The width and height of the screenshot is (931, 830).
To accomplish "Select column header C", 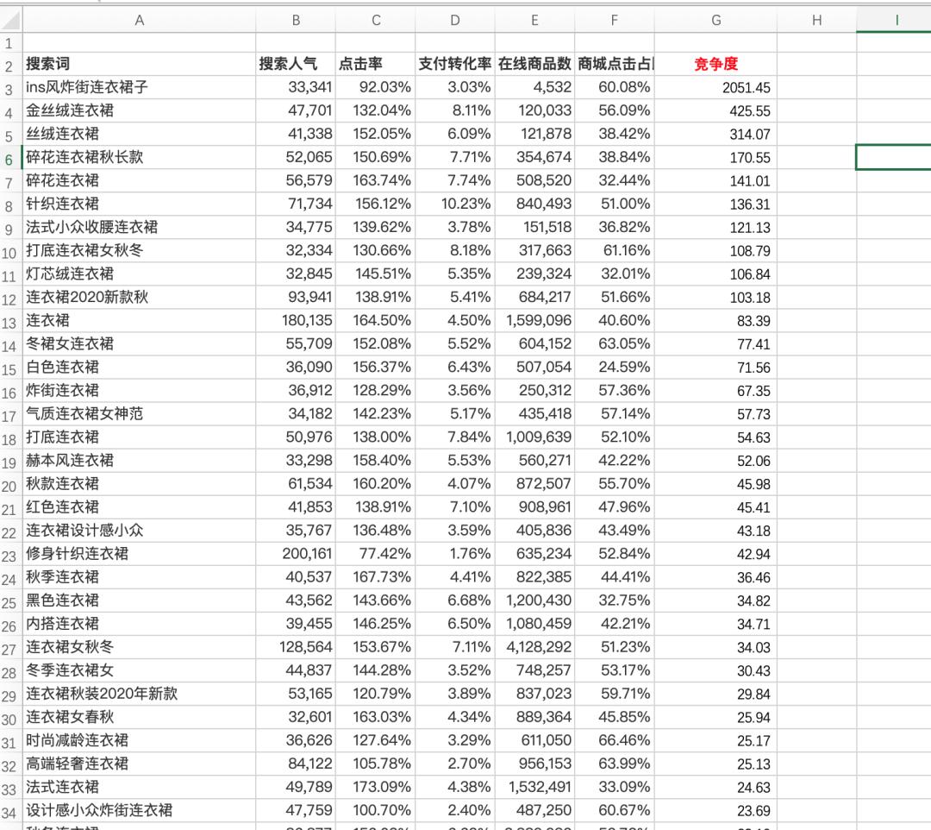I will tap(376, 19).
